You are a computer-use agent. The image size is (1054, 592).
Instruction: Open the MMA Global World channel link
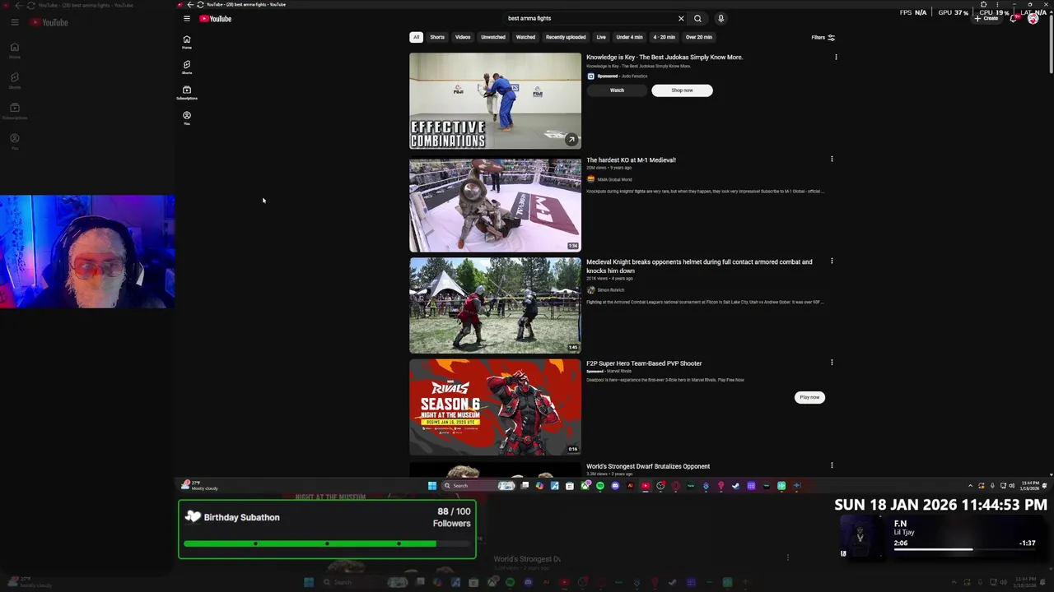pyautogui.click(x=614, y=179)
